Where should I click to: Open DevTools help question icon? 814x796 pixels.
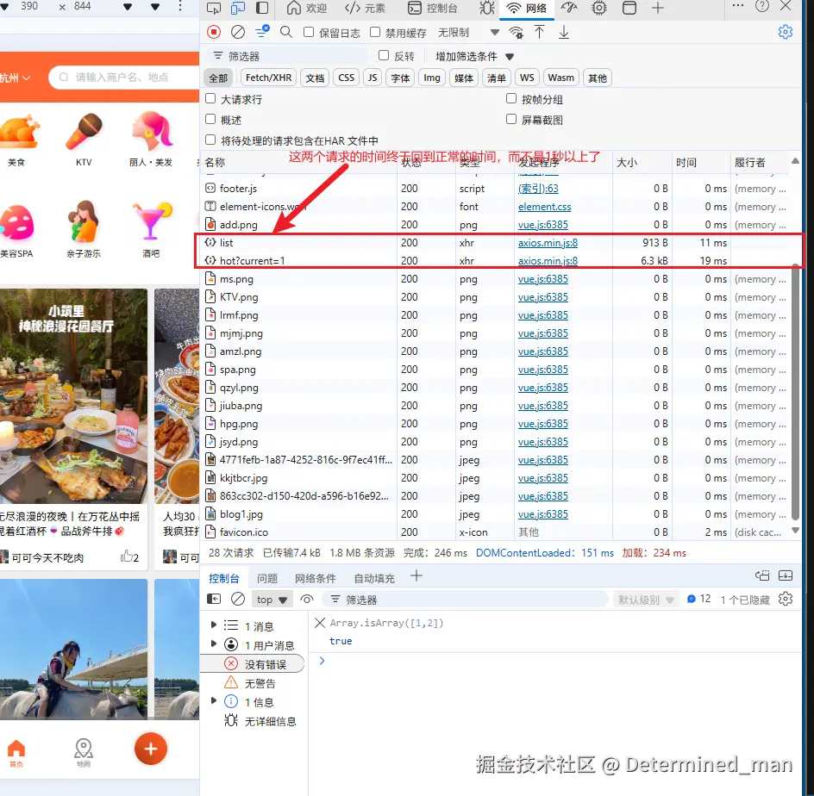click(762, 6)
